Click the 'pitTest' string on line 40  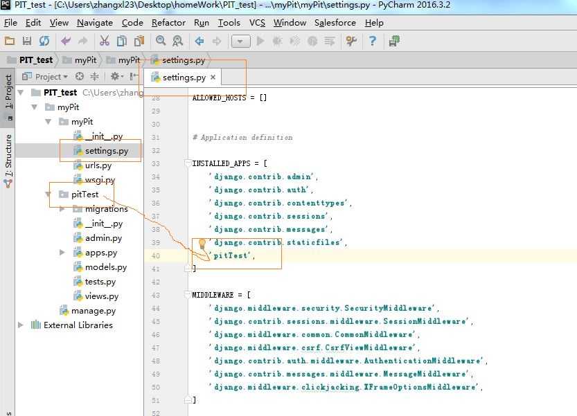click(231, 255)
